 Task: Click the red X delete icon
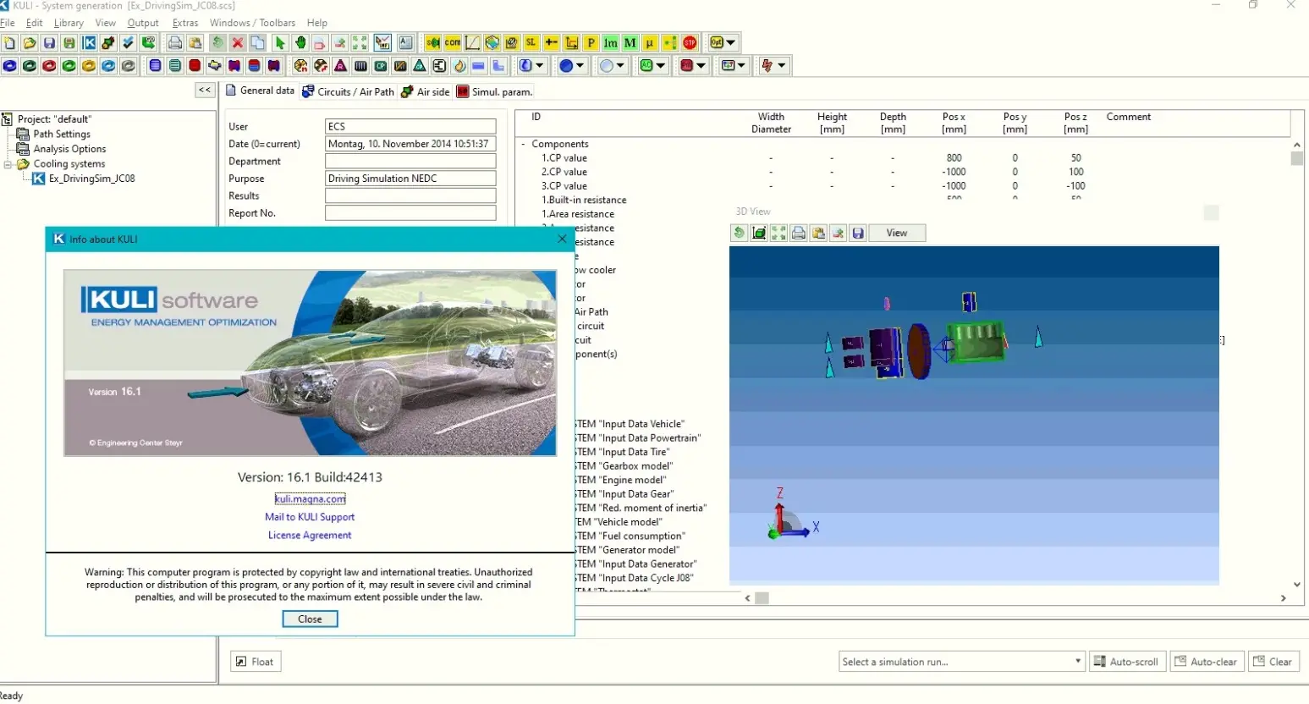coord(238,42)
